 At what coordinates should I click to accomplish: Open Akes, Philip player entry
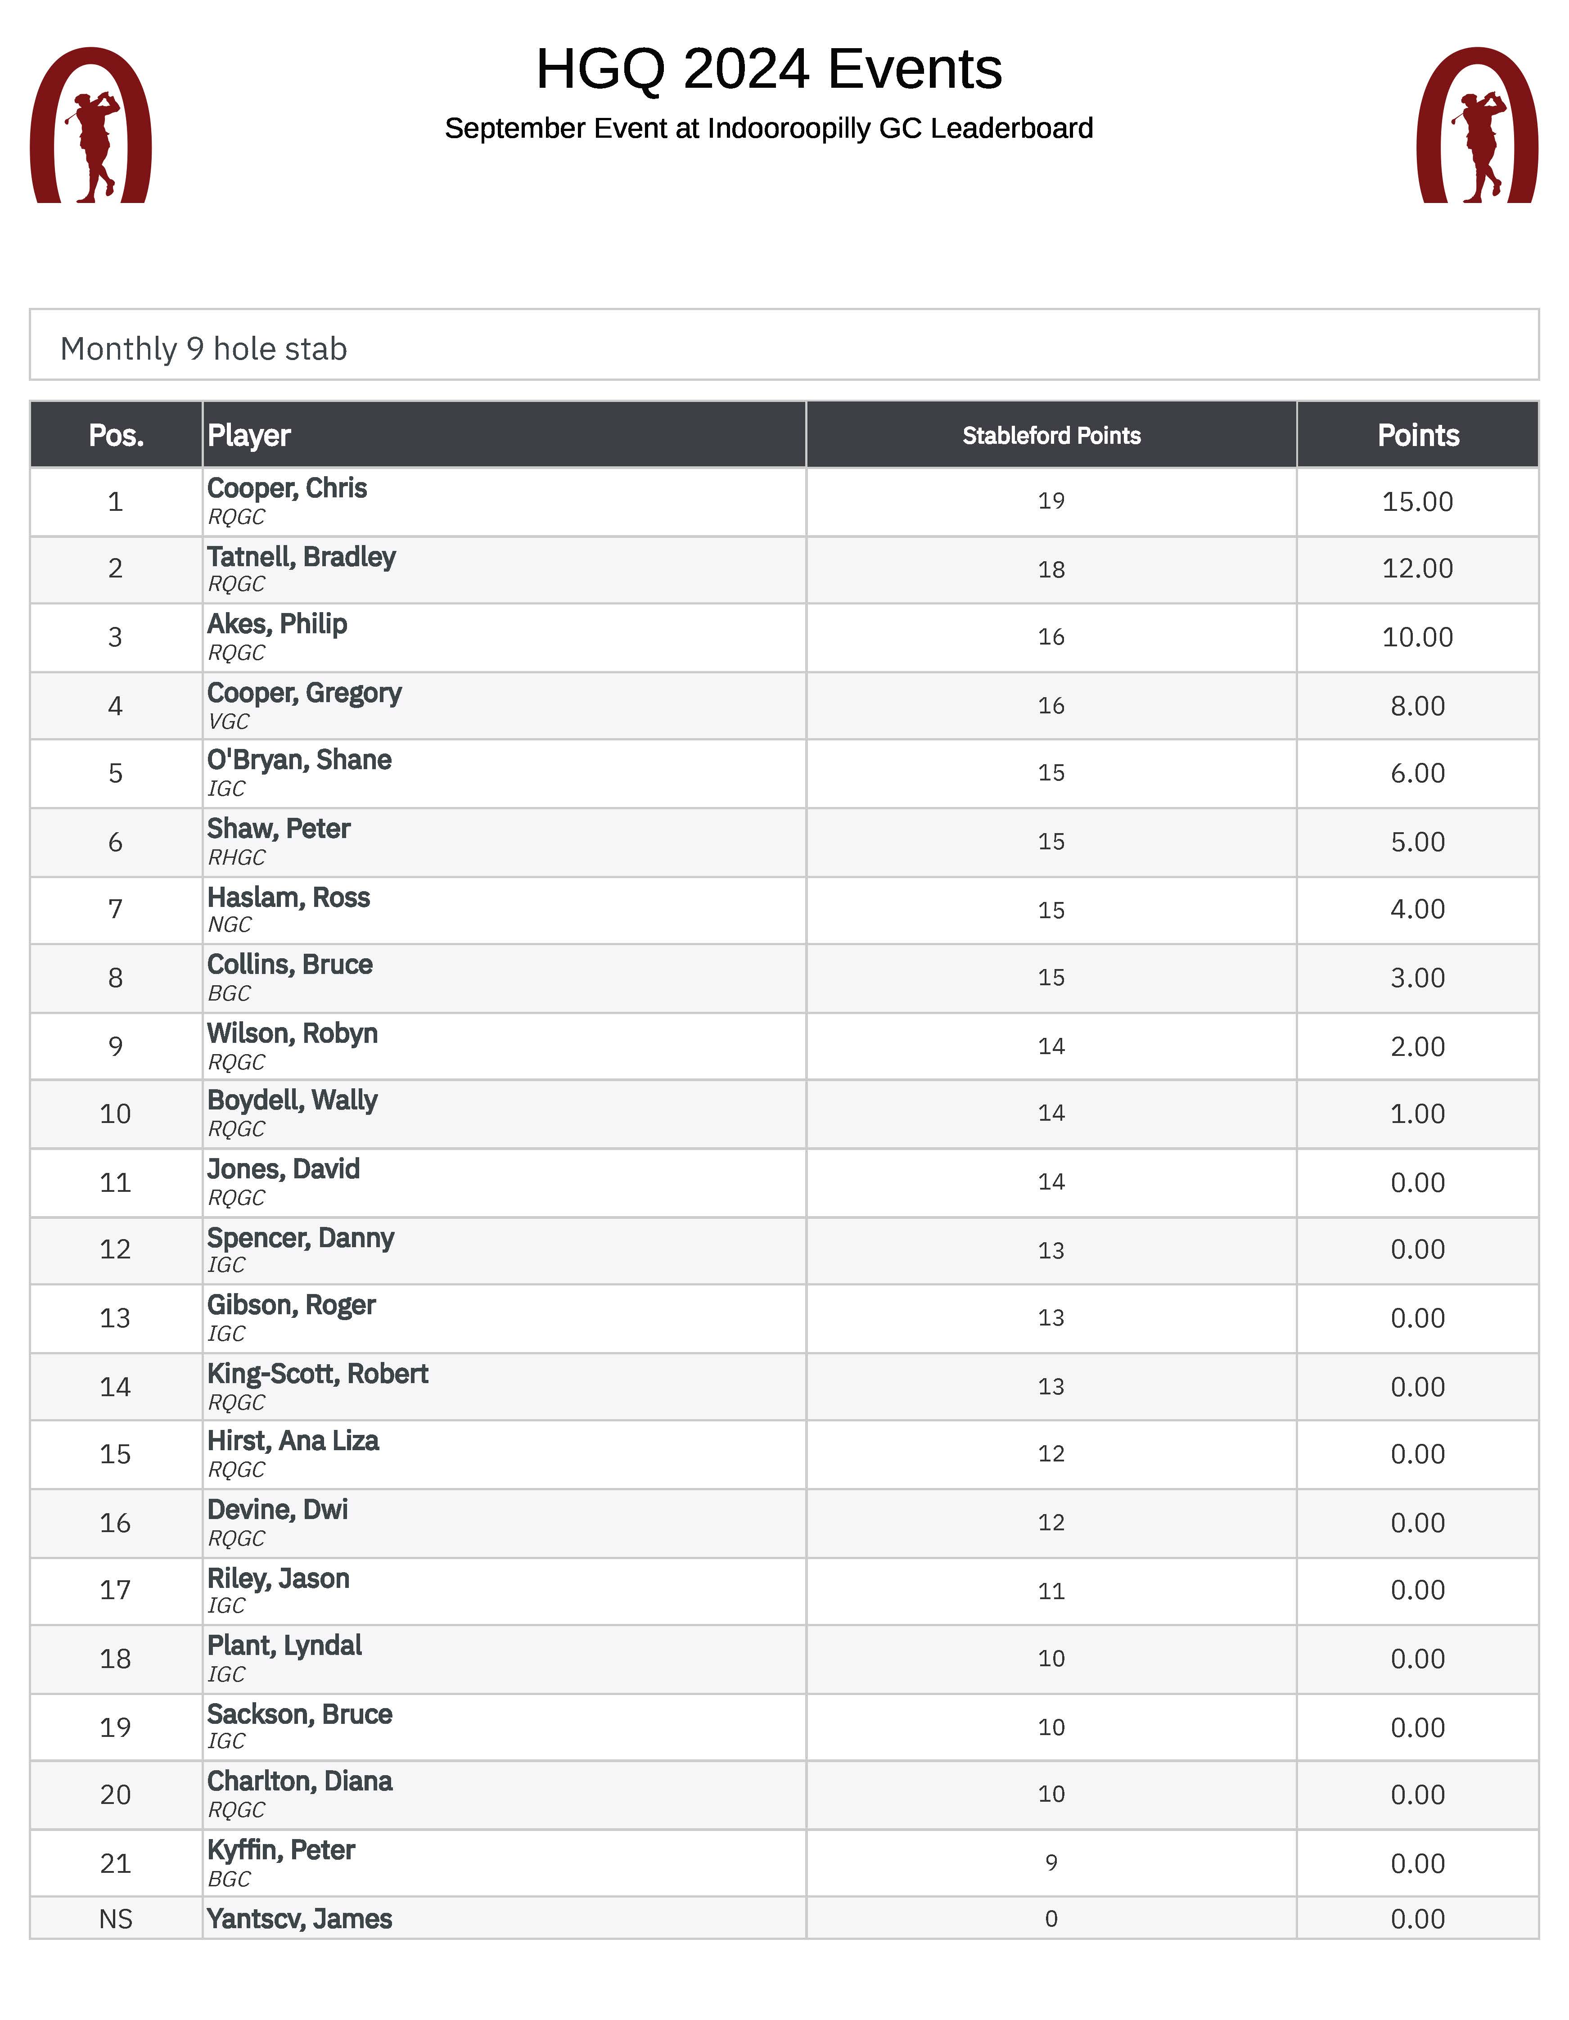coord(278,624)
